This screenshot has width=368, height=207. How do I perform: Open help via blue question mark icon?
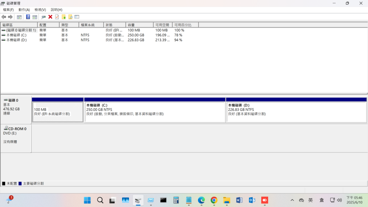click(x=28, y=17)
